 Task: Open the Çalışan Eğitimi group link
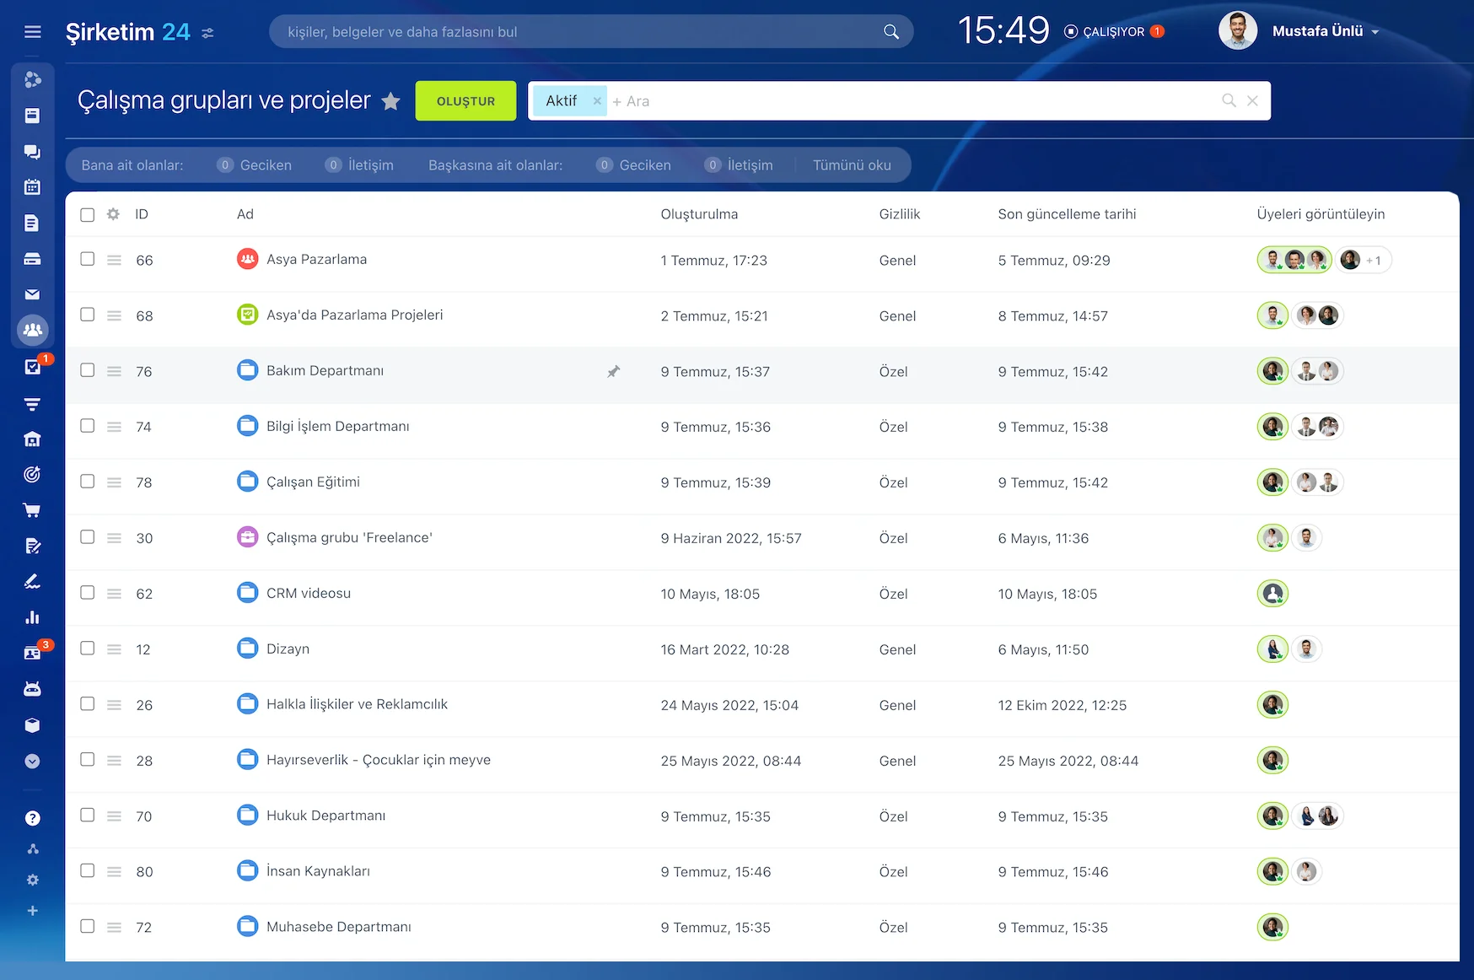tap(313, 482)
